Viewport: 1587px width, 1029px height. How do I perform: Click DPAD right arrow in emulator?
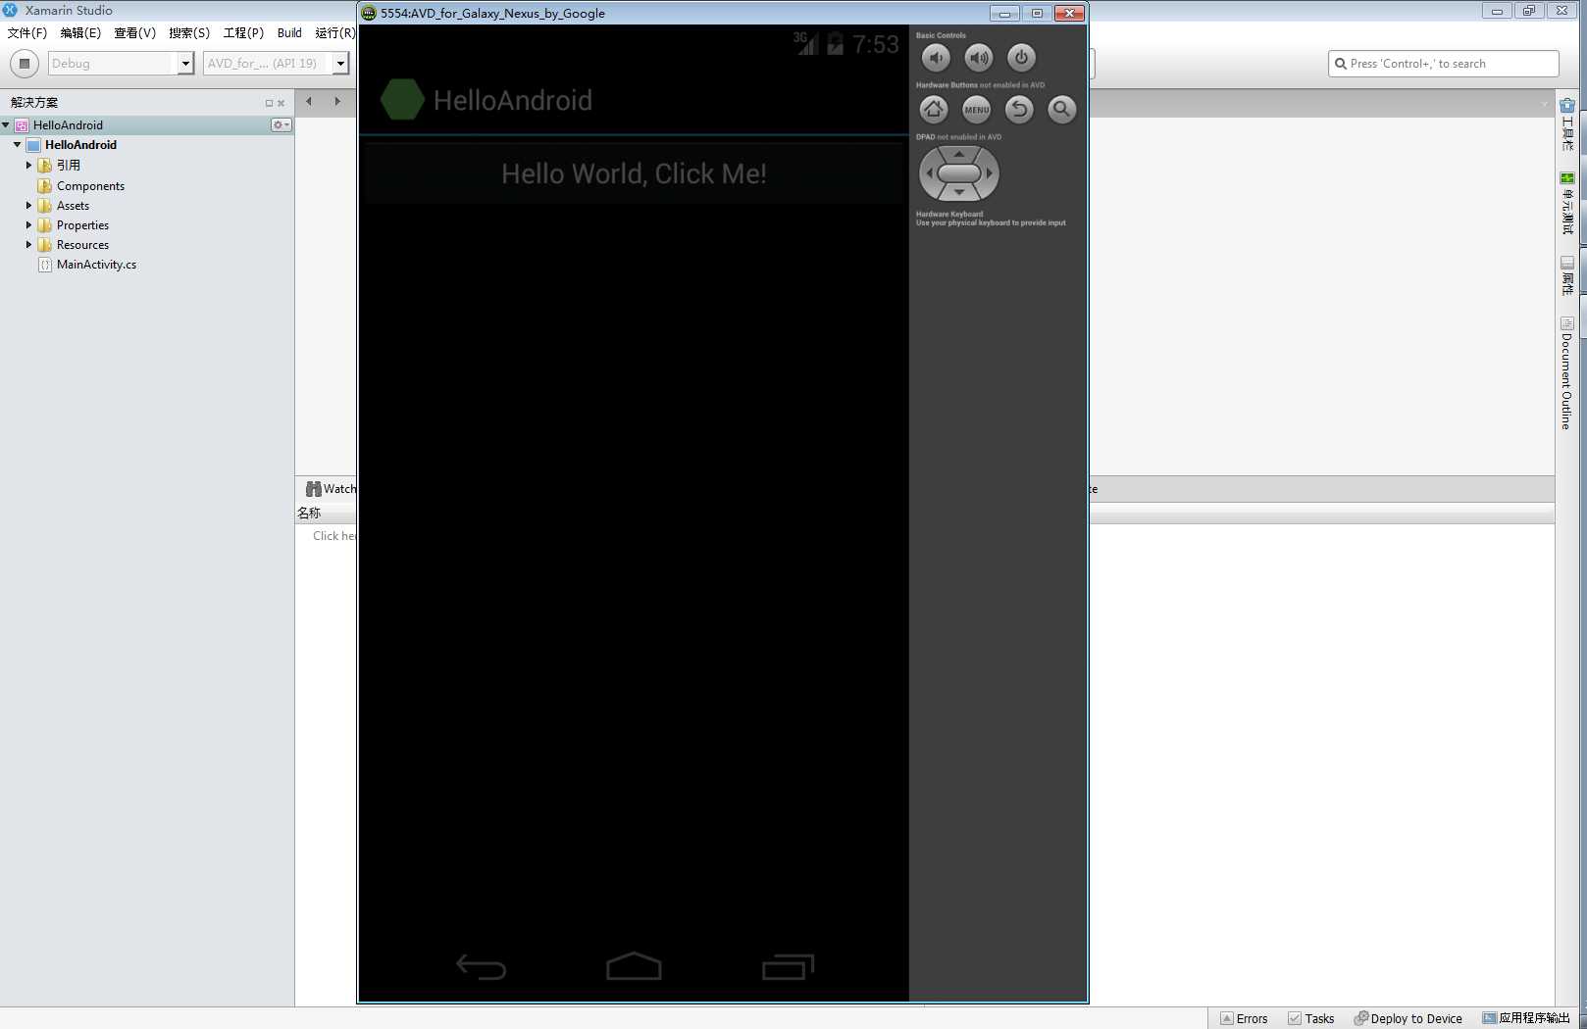coord(990,173)
